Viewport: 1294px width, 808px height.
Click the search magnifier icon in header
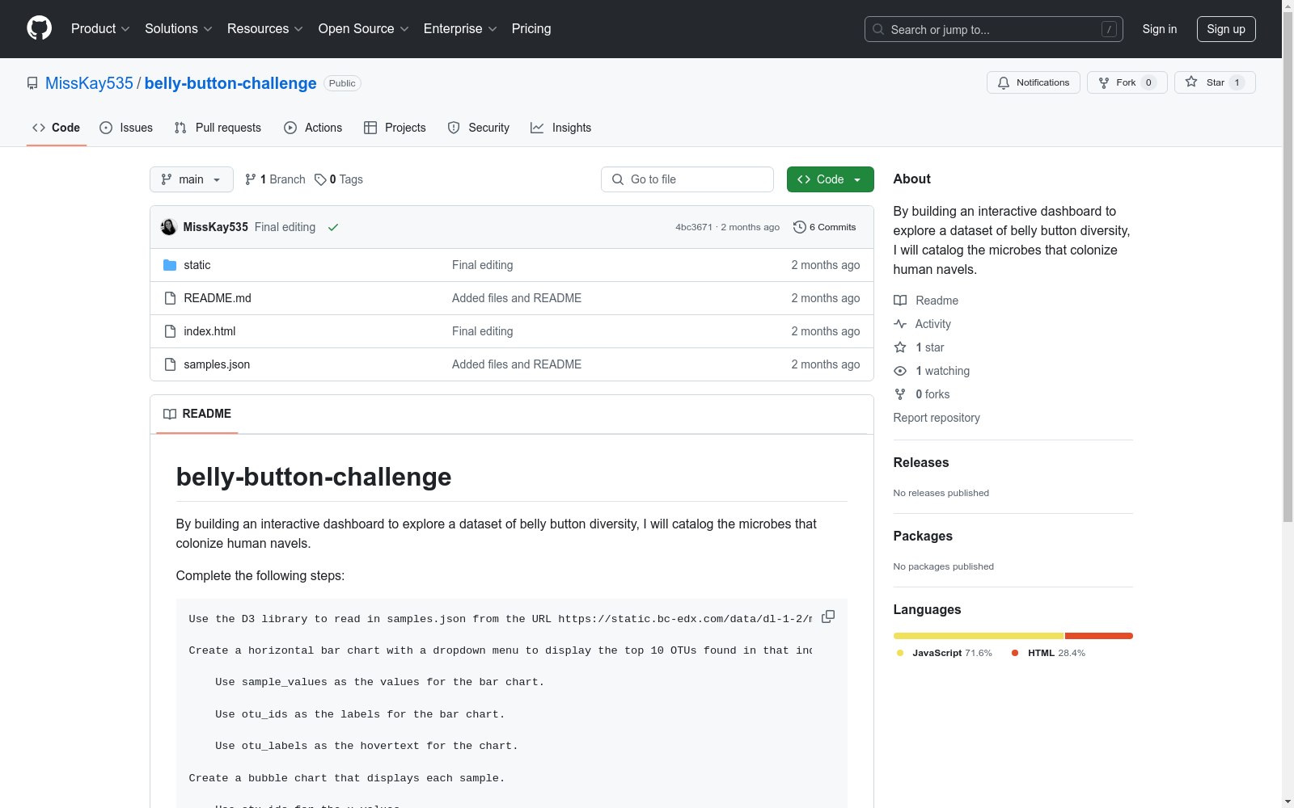[x=878, y=29]
